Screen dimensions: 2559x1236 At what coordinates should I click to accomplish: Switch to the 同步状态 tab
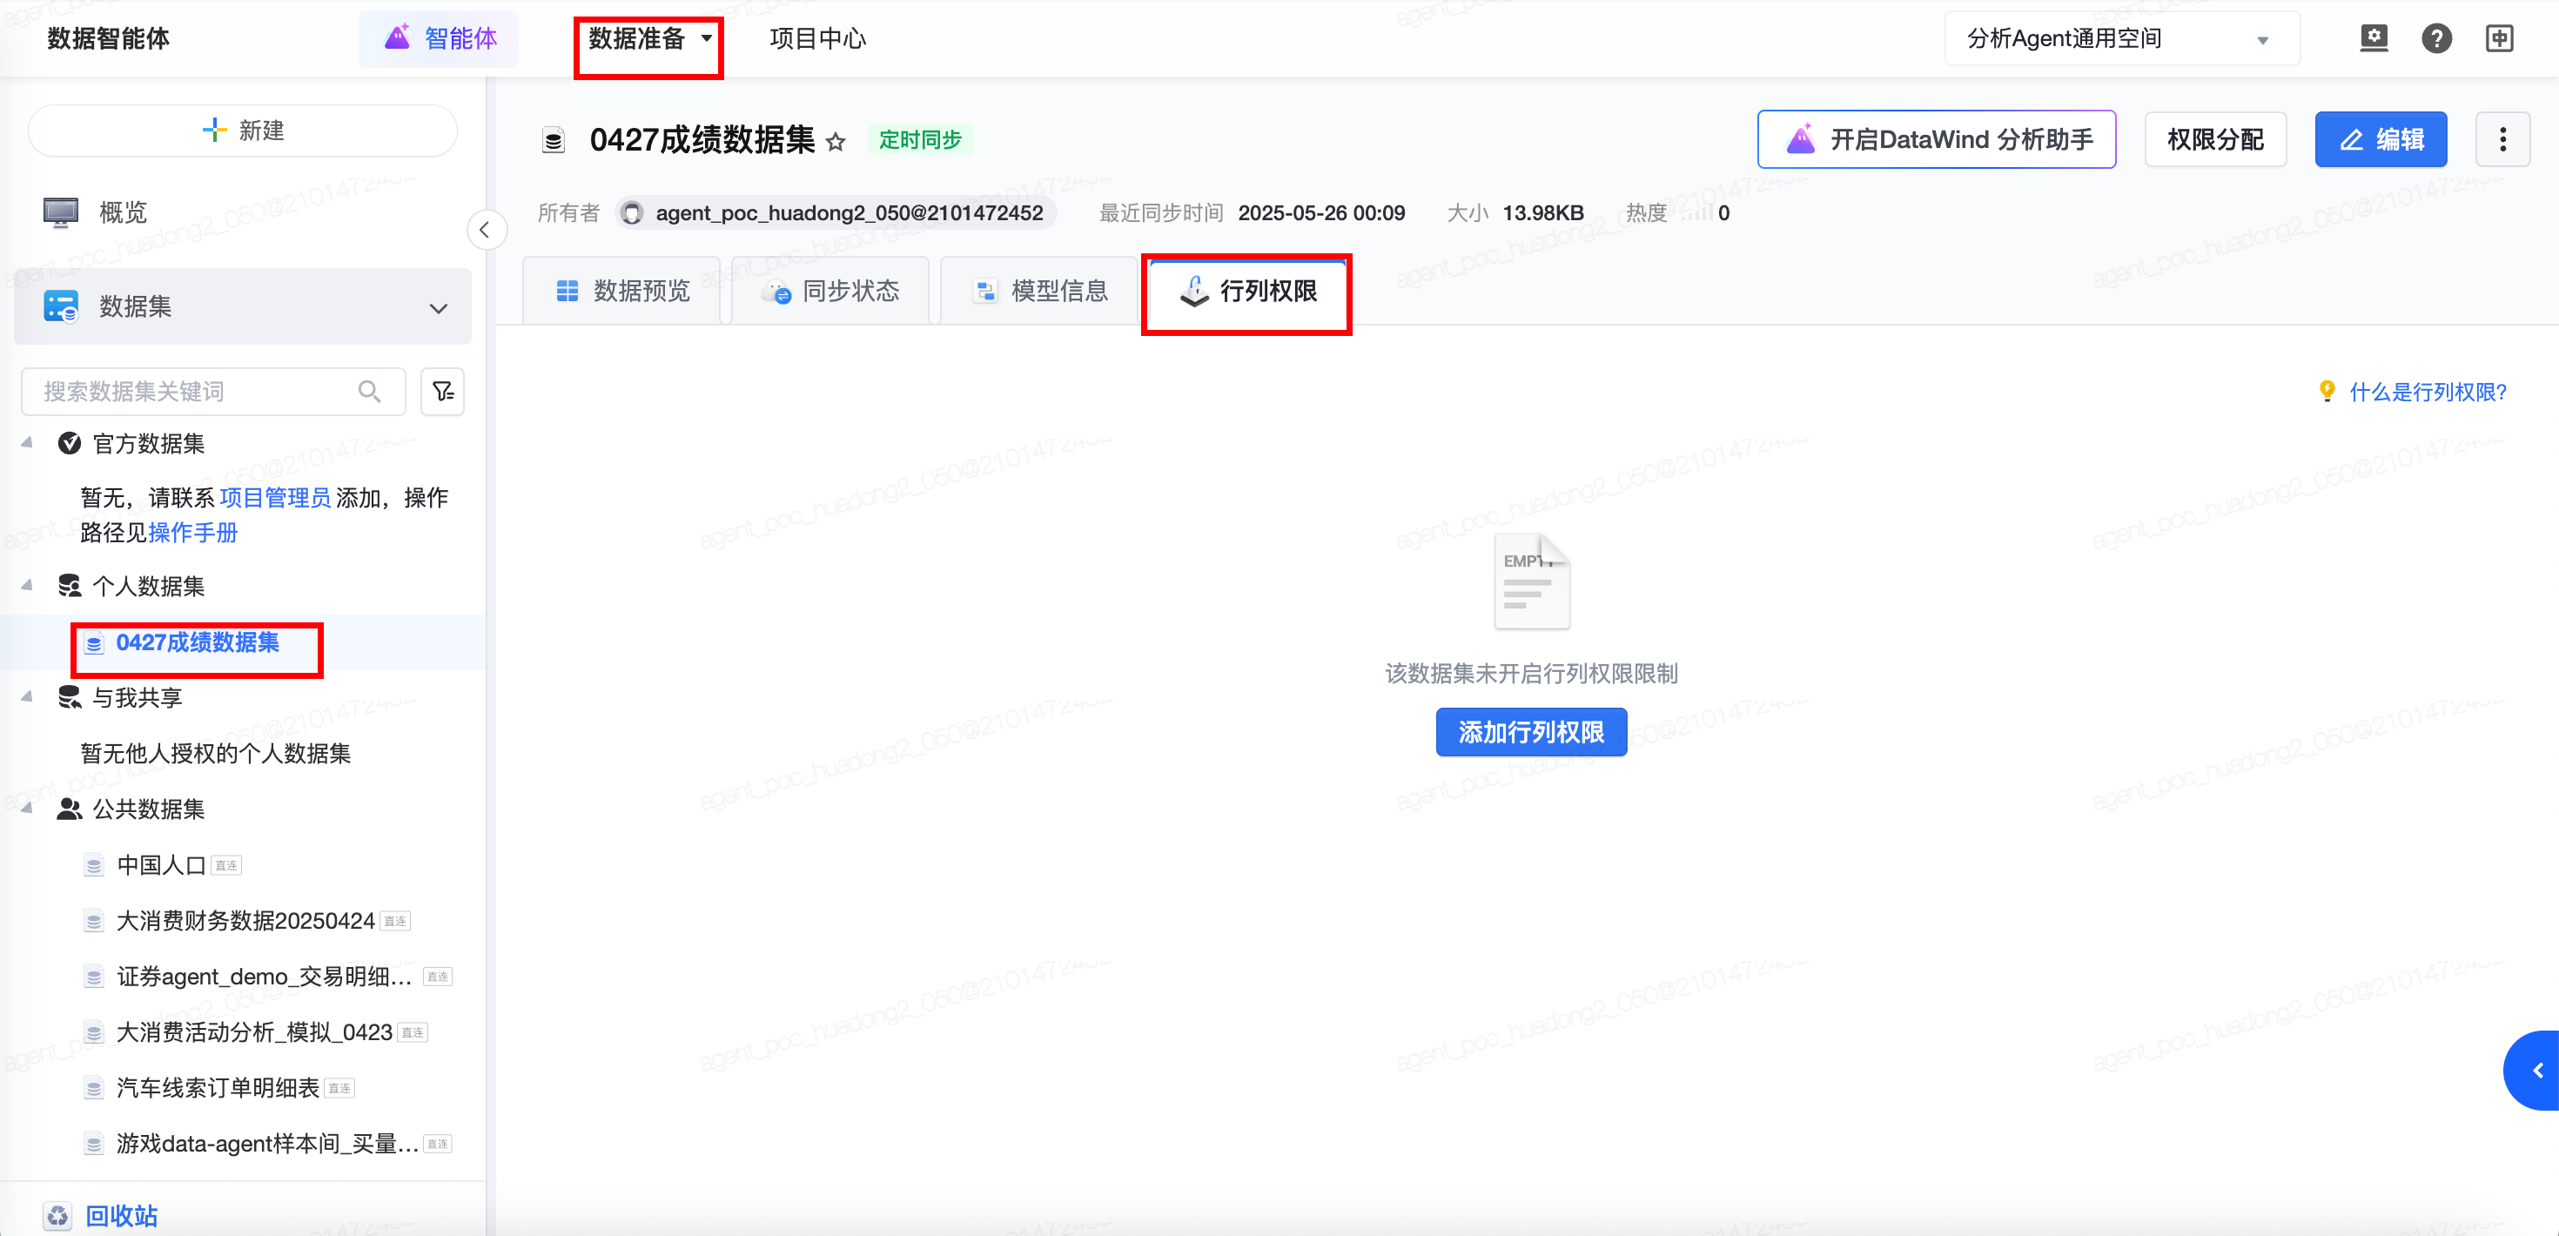pos(830,291)
